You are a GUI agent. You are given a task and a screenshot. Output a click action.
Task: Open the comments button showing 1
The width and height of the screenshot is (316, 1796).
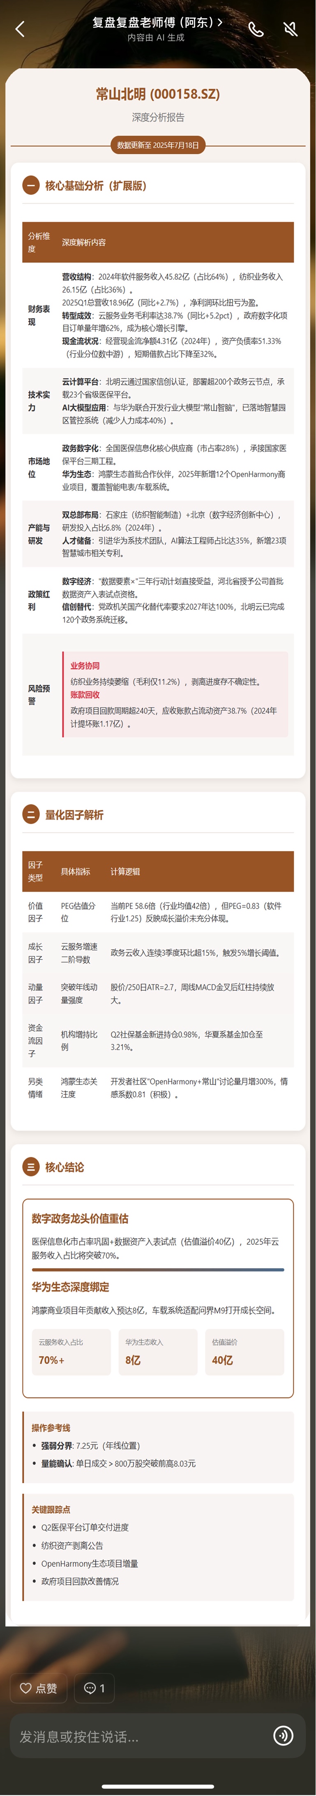coord(94,1688)
